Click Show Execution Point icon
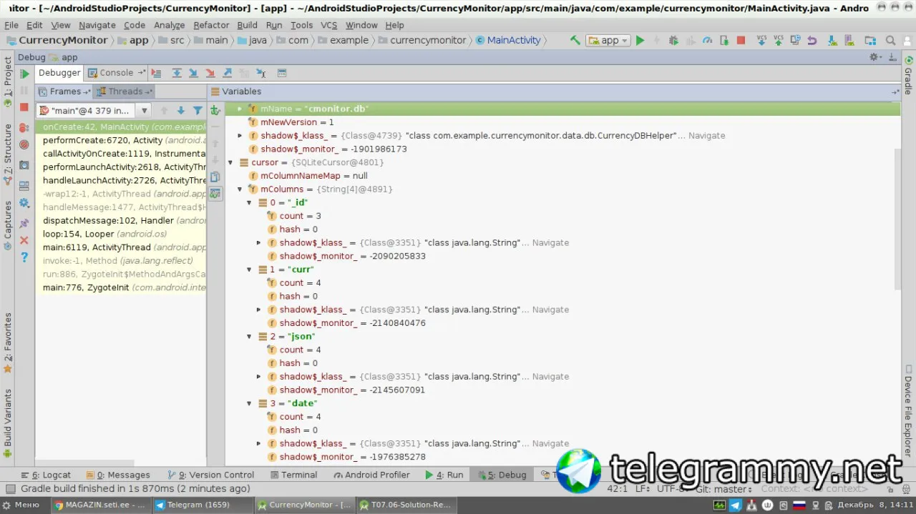Viewport: 916px width, 514px height. coord(157,73)
